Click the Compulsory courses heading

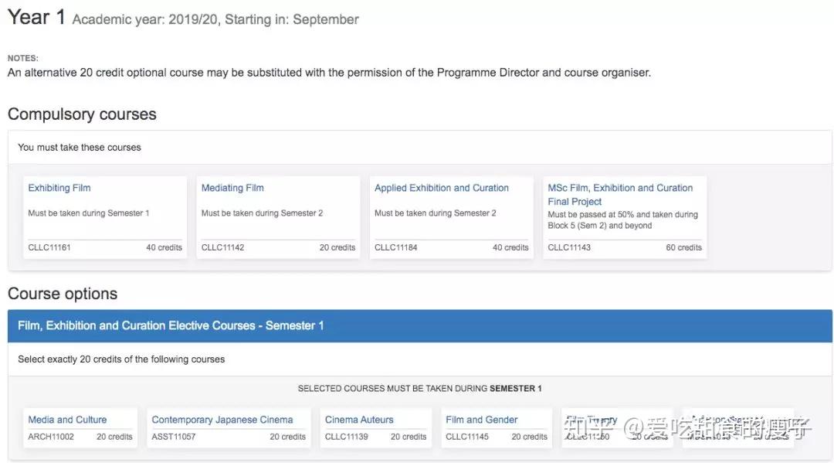tap(82, 114)
